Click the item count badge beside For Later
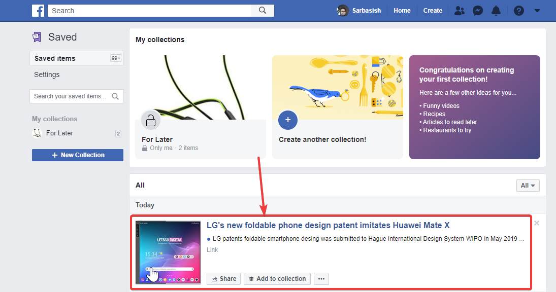Screen dimensions: 556x292 [x=118, y=133]
